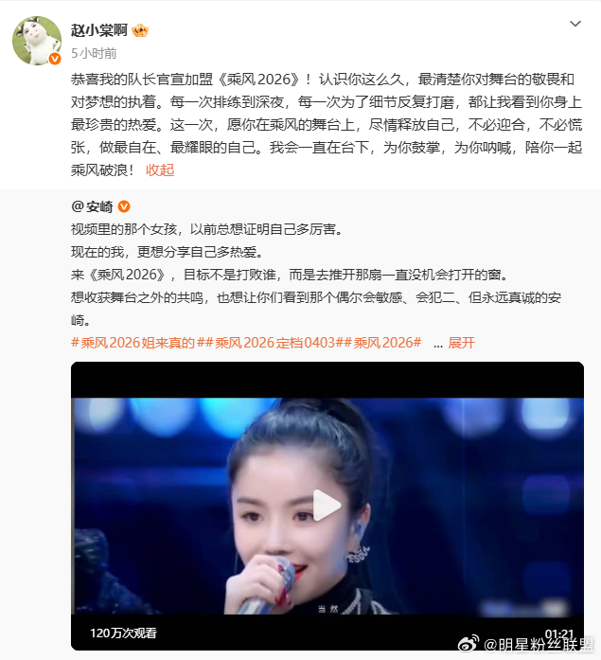601x660 pixels.
Task: Play the video with center play button
Action: (x=327, y=505)
